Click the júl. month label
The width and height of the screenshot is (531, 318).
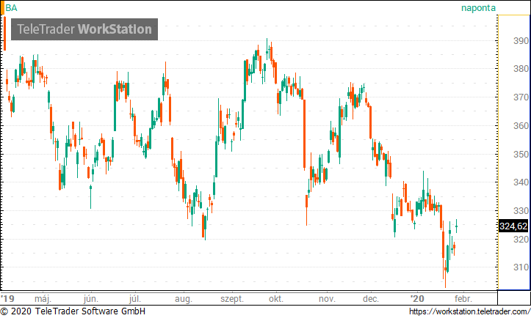tap(135, 299)
